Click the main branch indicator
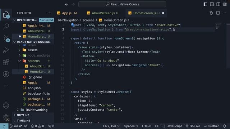 pyautogui.click(x=16, y=126)
